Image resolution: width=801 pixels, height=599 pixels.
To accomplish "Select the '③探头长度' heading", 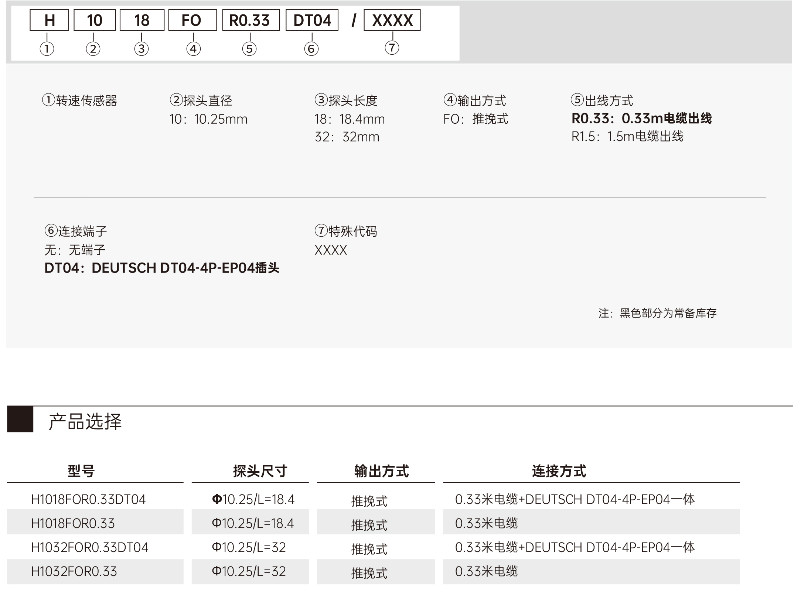I will pos(346,100).
